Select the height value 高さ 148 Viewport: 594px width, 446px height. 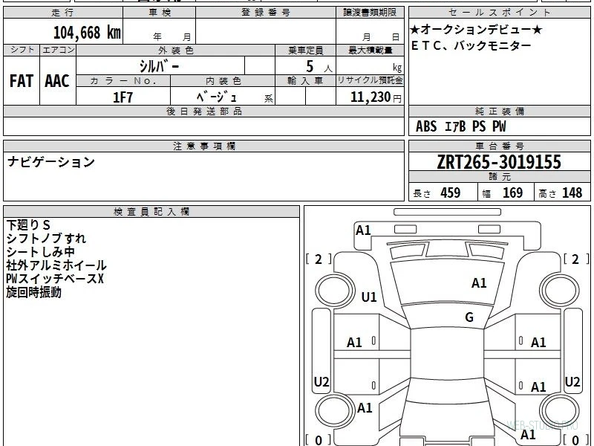[x=561, y=193]
